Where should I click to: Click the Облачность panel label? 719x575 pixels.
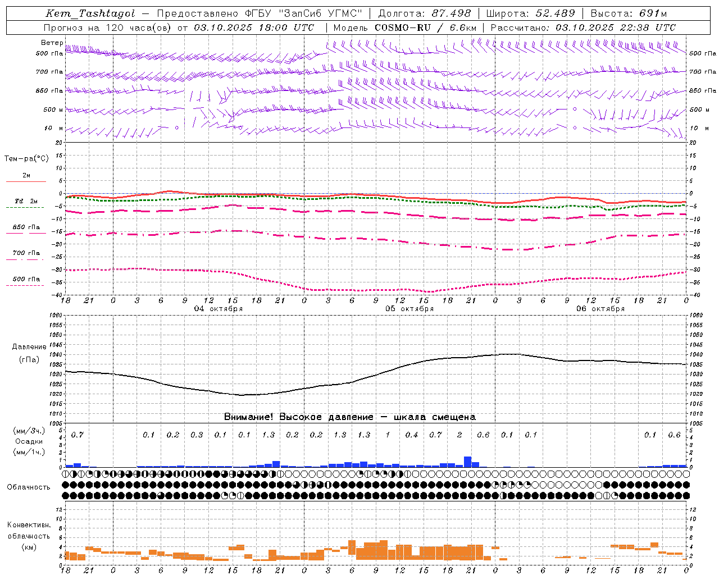pyautogui.click(x=29, y=487)
